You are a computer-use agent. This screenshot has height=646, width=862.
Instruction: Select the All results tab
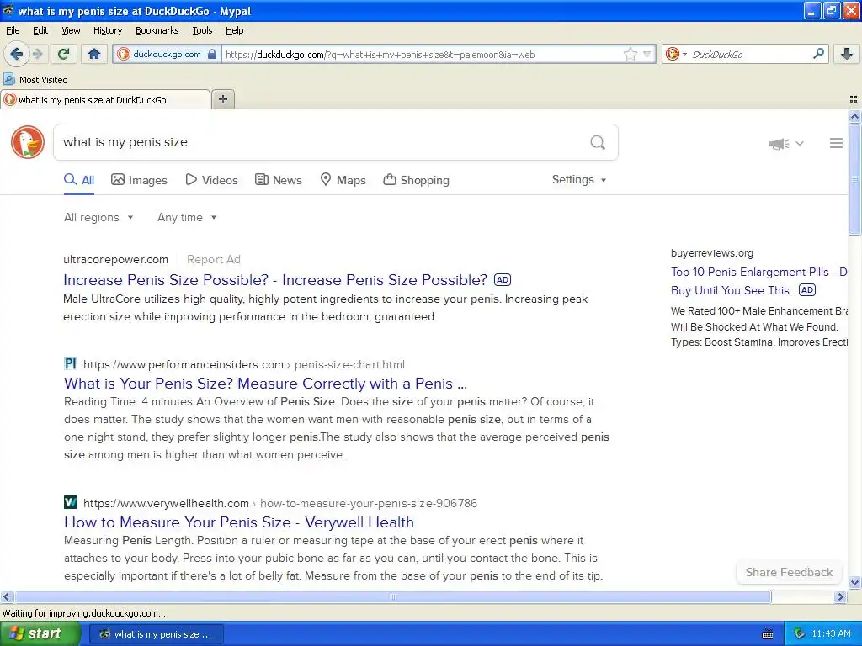(79, 180)
